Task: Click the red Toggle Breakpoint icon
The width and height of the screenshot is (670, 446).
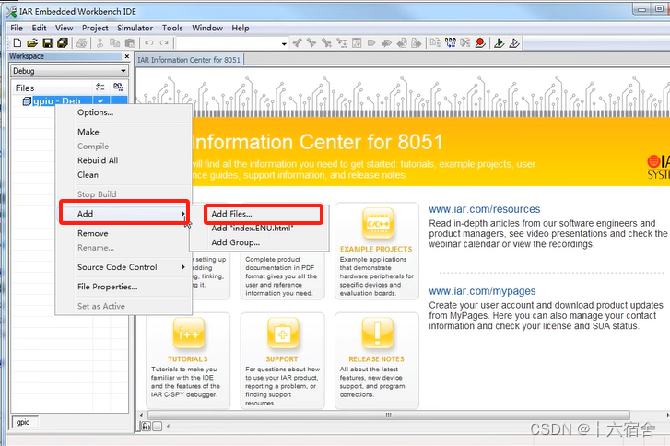Action: 480,42
